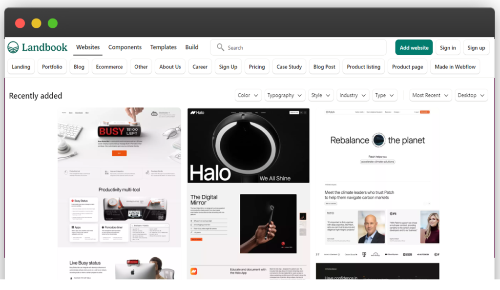The width and height of the screenshot is (500, 290).
Task: Open the Websites tab
Action: pyautogui.click(x=88, y=47)
